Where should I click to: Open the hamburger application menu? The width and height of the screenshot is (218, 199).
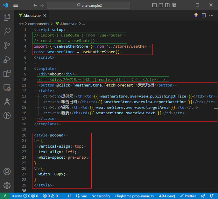(x=16, y=5)
